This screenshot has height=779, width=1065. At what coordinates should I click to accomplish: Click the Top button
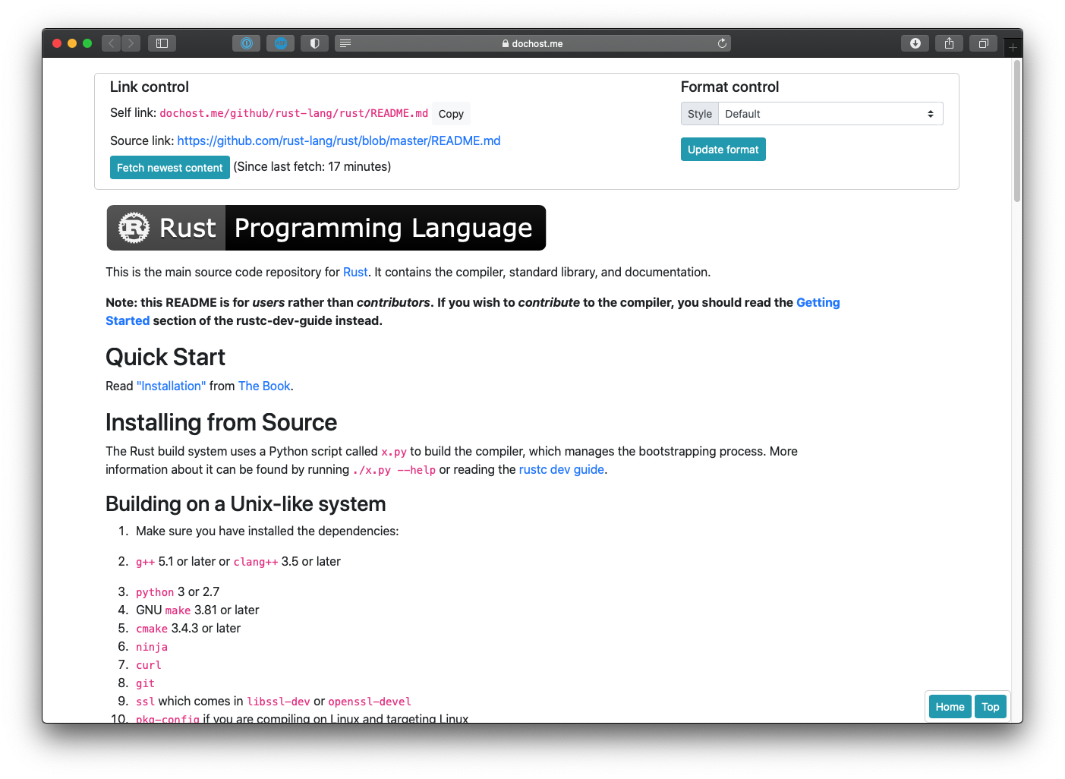(x=990, y=707)
